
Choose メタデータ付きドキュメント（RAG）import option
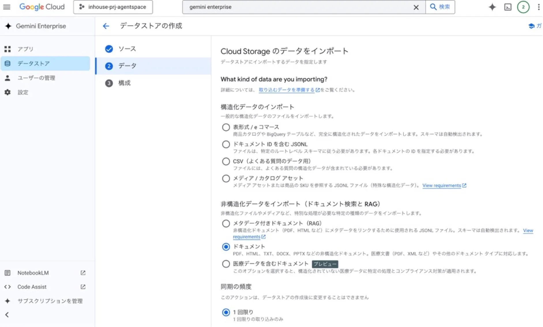pos(226,223)
